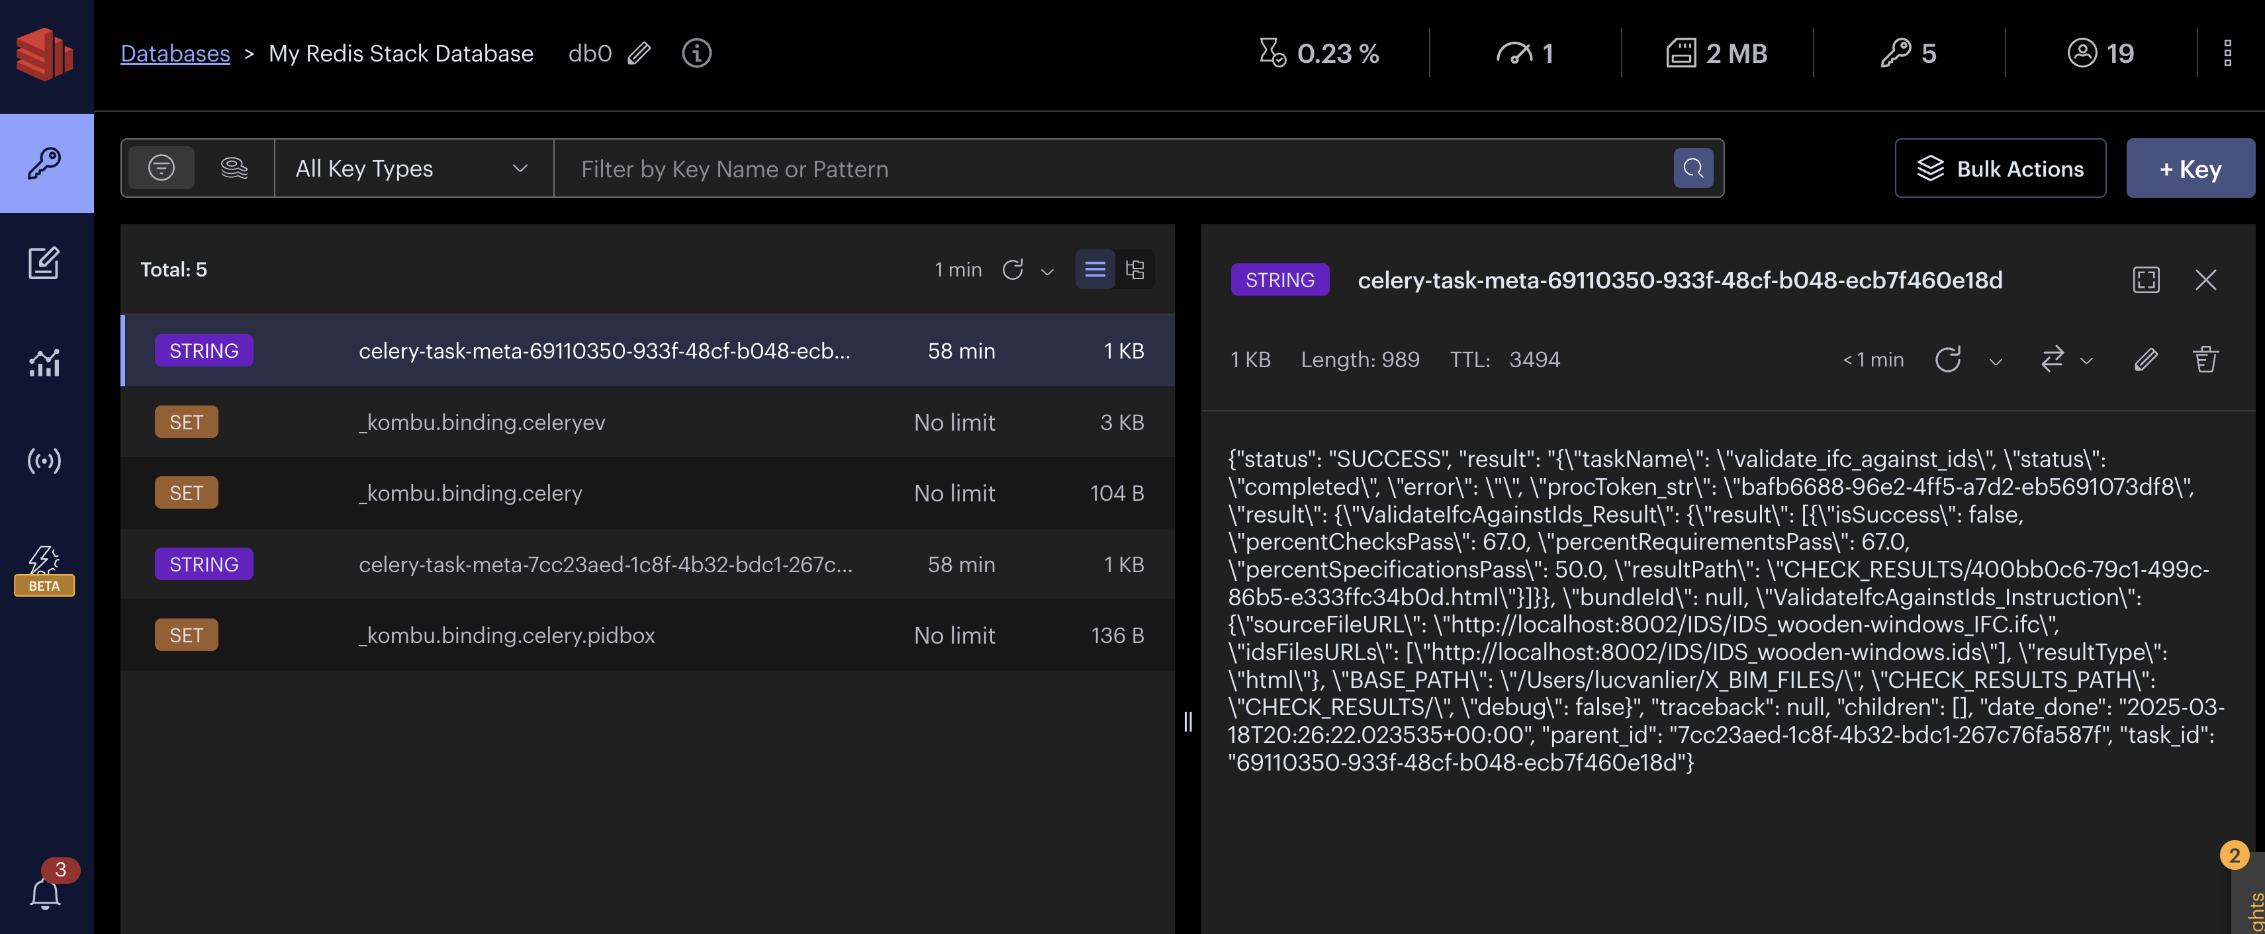Open the Analysis tools chart icon
Image resolution: width=2265 pixels, height=934 pixels.
click(x=45, y=362)
